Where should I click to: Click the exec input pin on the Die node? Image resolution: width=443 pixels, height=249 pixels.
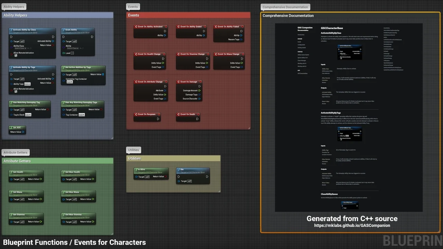[179, 177]
